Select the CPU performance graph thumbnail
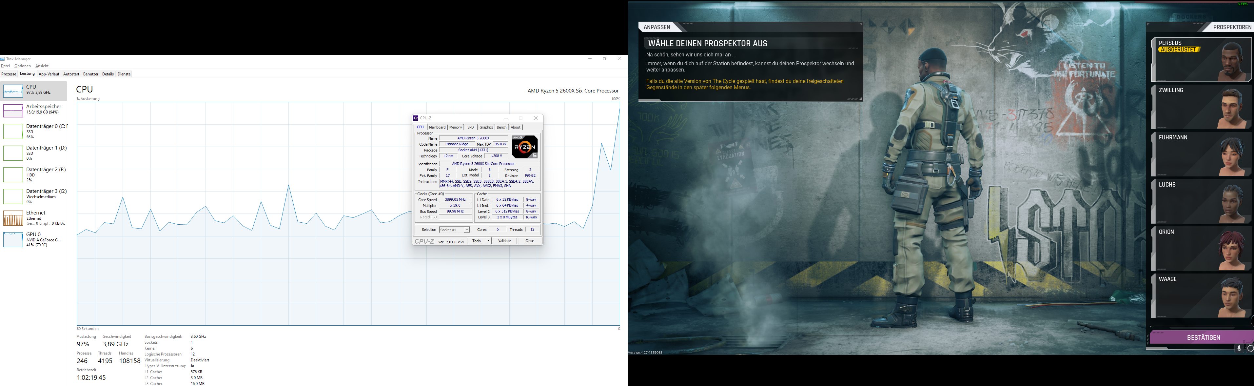1254x386 pixels. coord(13,91)
